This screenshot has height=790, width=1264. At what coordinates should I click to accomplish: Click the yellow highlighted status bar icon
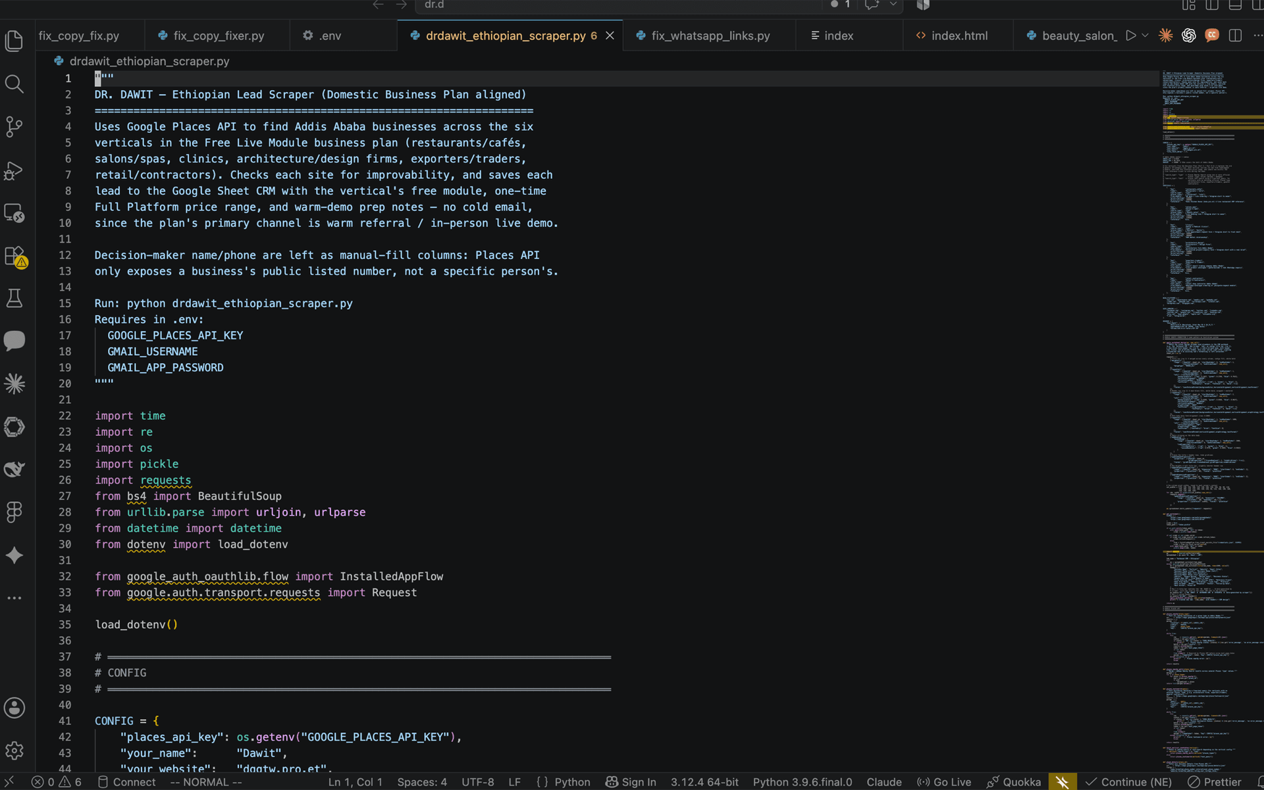click(x=1062, y=781)
